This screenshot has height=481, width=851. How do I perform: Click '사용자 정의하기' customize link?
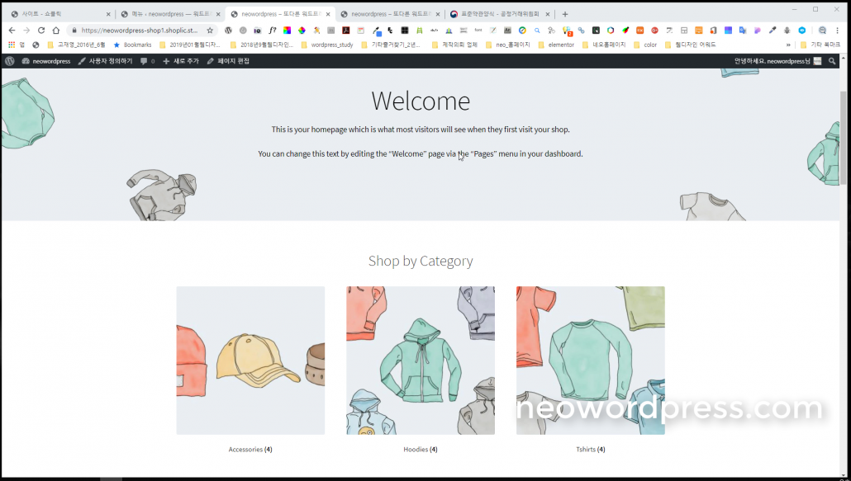tap(104, 61)
